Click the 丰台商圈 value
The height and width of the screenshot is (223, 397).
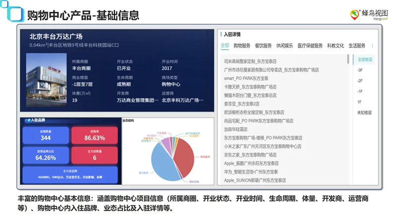[x=81, y=68]
